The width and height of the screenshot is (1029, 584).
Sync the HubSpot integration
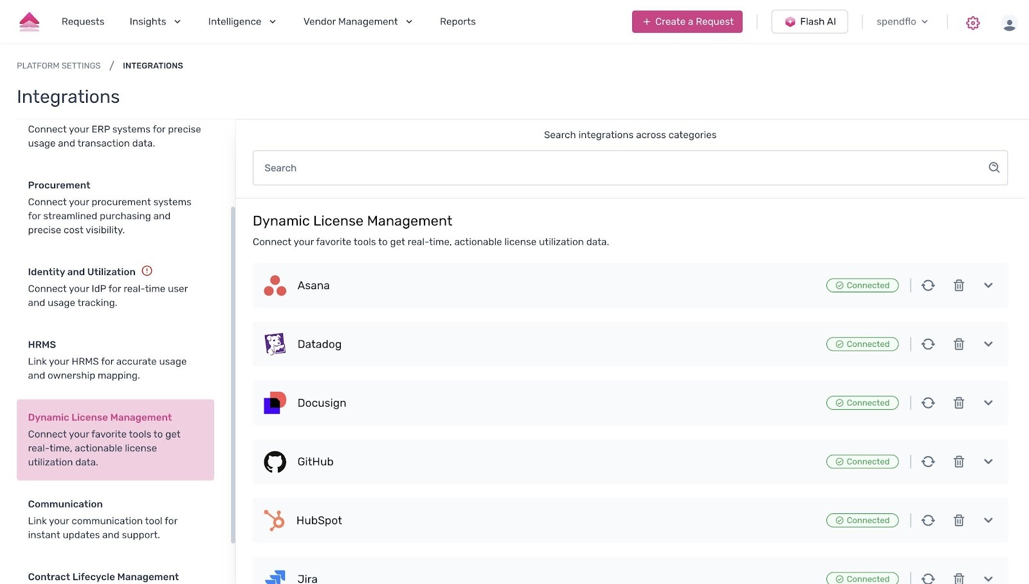tap(927, 520)
